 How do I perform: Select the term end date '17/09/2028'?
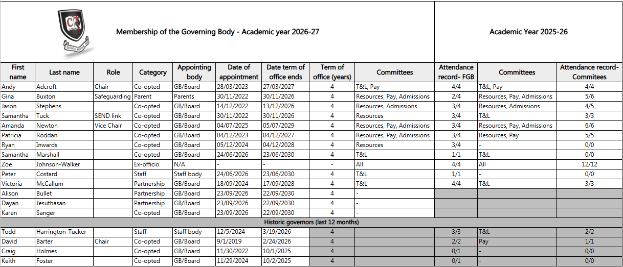tap(286, 184)
